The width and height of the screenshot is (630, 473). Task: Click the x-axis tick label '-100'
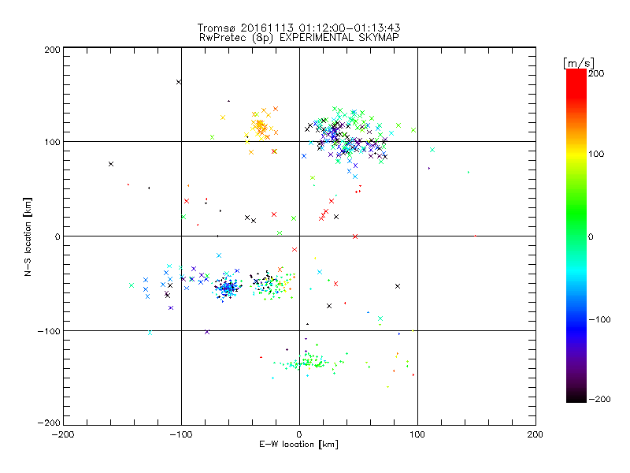coord(181,434)
